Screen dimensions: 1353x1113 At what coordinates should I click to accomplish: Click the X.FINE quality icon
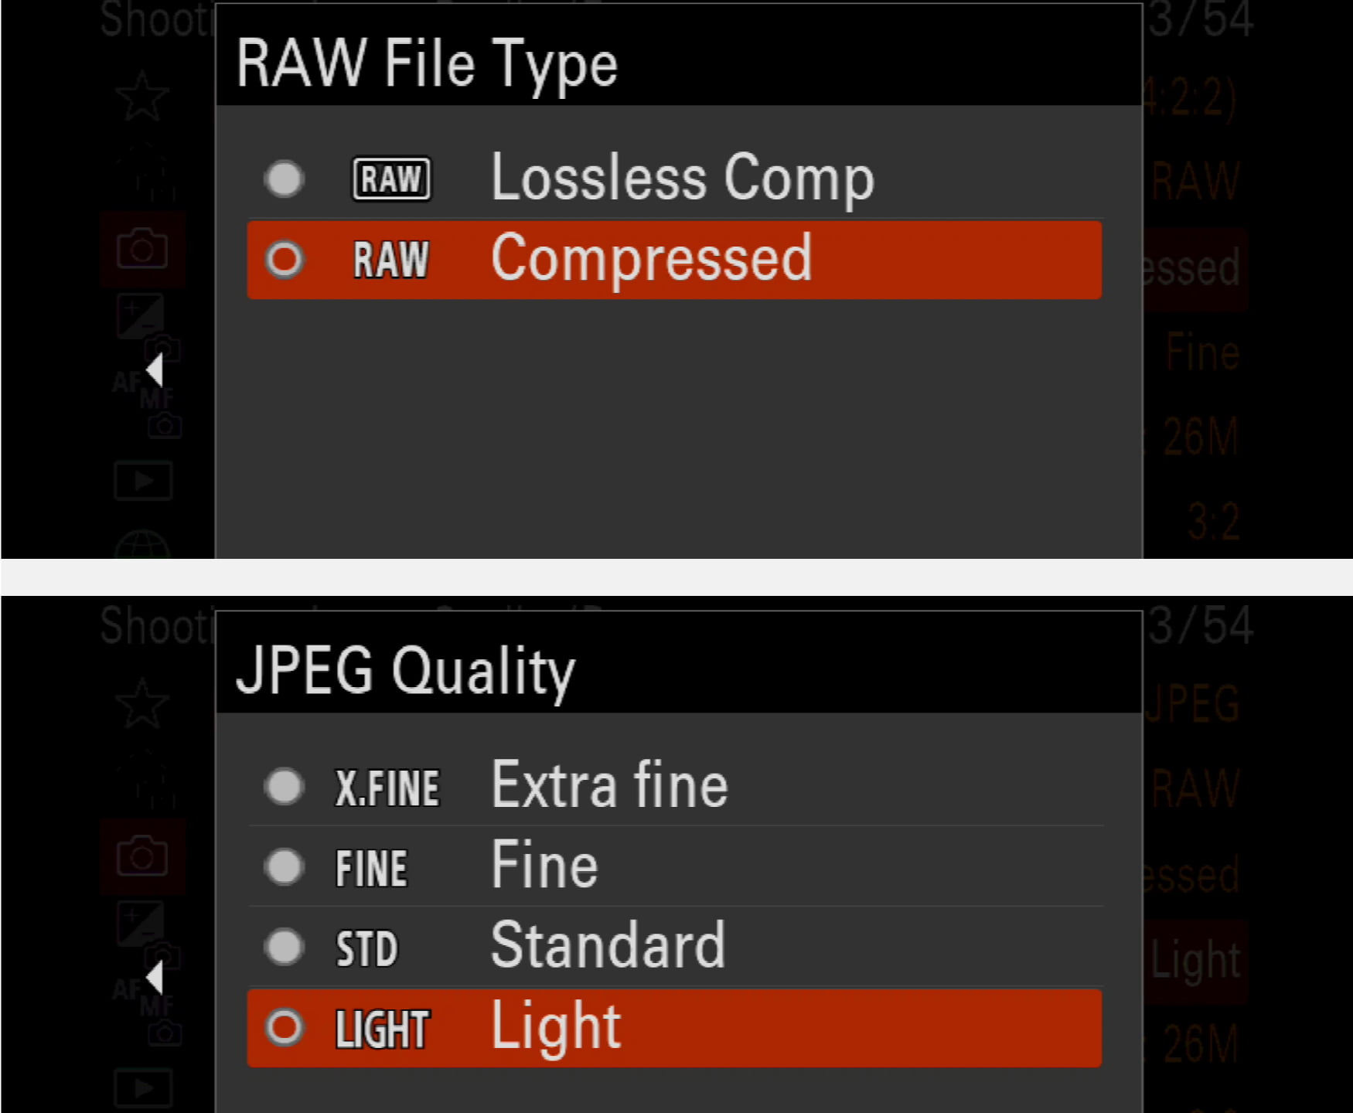coord(387,788)
